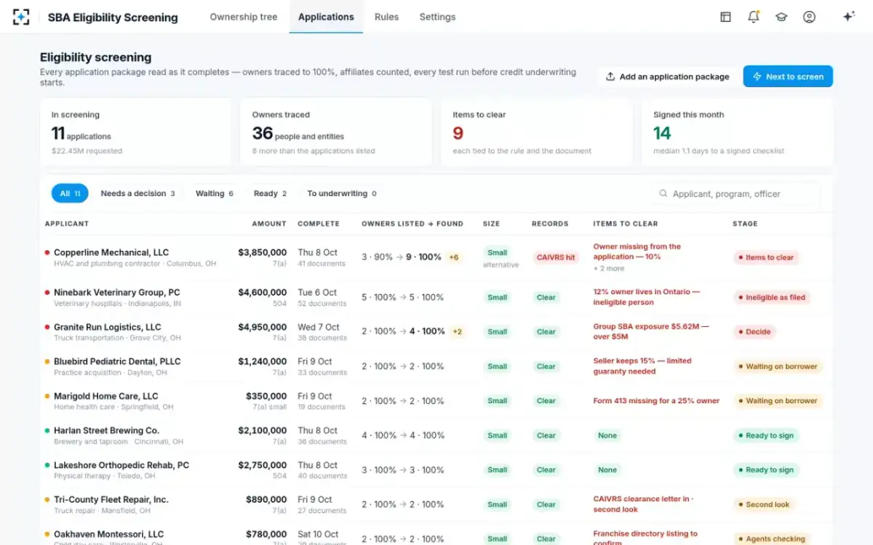This screenshot has height=545, width=873.
Task: Click the +6 owners found badge
Action: click(454, 257)
